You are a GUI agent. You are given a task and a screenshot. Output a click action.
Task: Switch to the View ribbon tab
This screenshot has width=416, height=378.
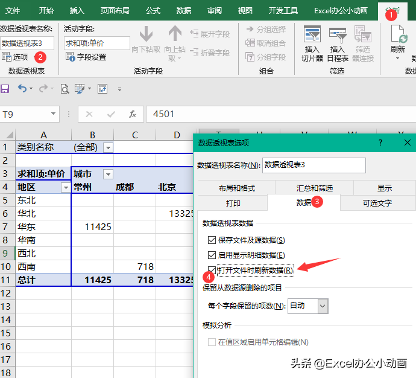click(x=245, y=11)
